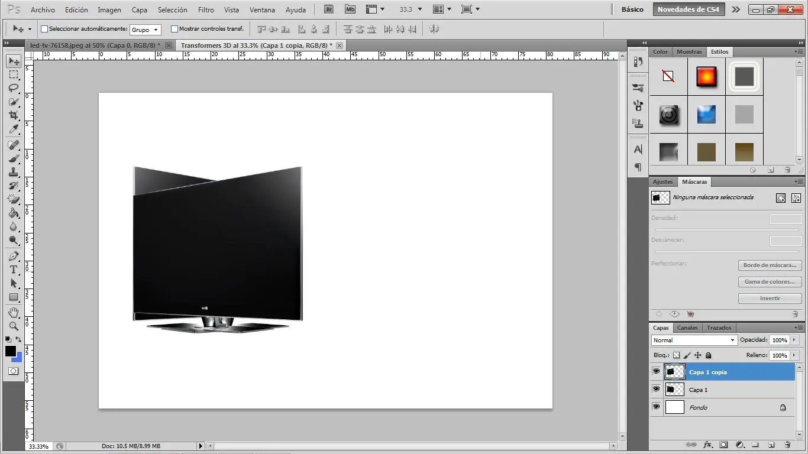Click the Básico workspace button
The image size is (808, 454).
coord(632,9)
